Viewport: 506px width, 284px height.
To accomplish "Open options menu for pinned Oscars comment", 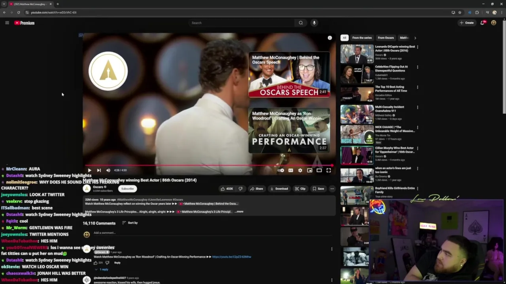I will point(332,249).
